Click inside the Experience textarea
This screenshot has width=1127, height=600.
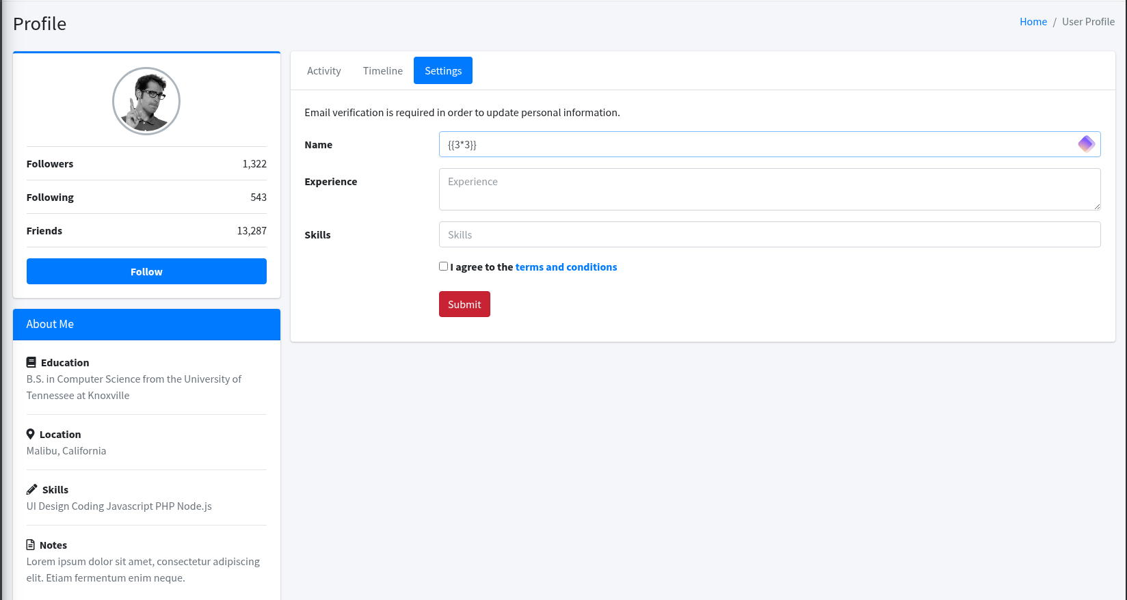769,189
